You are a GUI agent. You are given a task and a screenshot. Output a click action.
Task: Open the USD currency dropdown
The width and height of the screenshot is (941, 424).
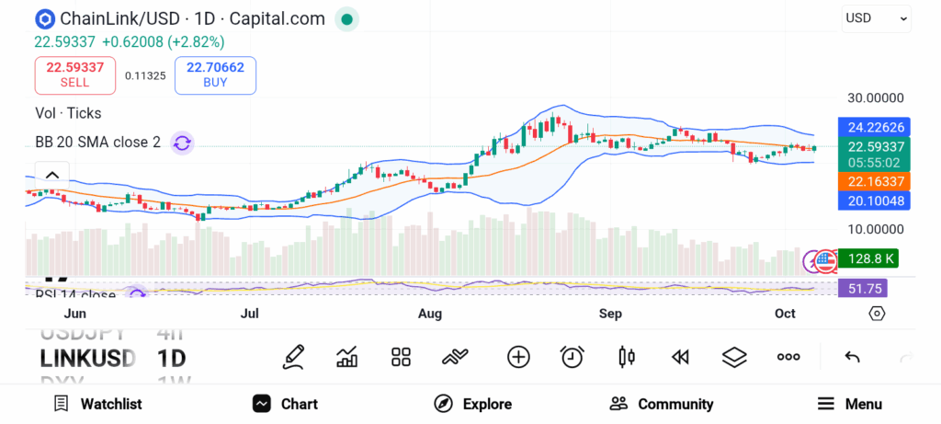pyautogui.click(x=876, y=18)
